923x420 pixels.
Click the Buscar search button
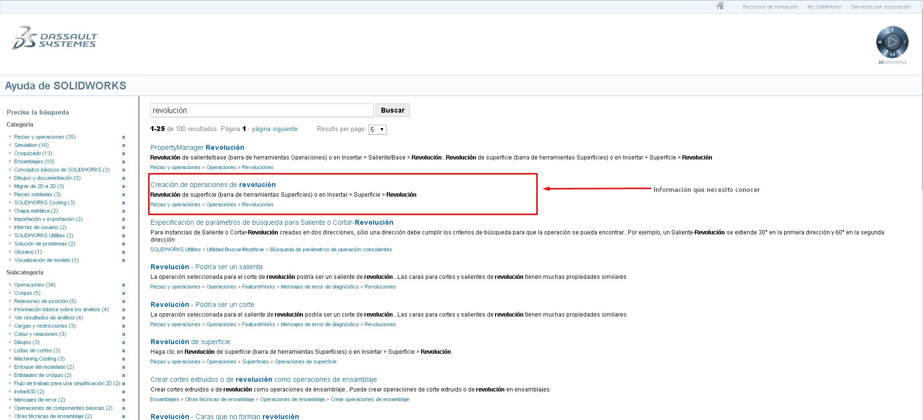pyautogui.click(x=393, y=110)
